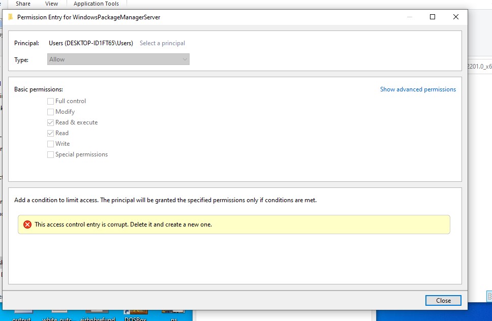The height and width of the screenshot is (321, 492).
Task: Click the Users principal name text
Action: [x=91, y=43]
